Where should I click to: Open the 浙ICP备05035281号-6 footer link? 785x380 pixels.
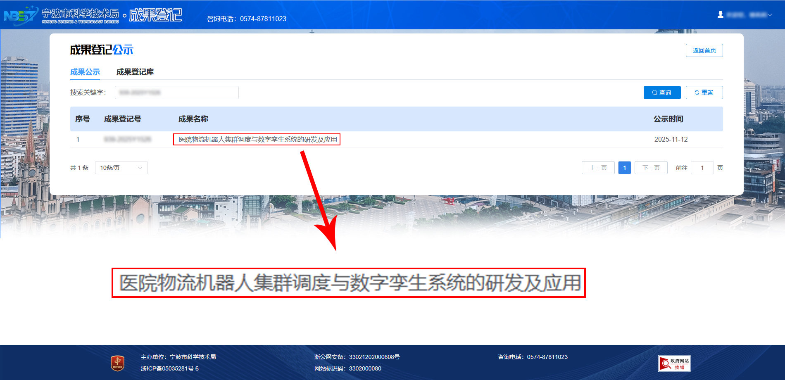[170, 368]
